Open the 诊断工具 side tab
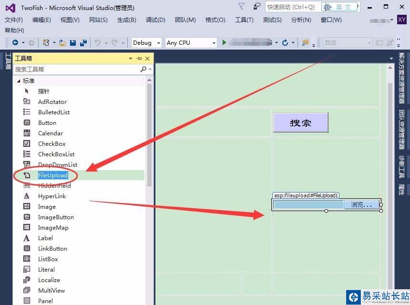The height and width of the screenshot is (305, 410). point(401,166)
